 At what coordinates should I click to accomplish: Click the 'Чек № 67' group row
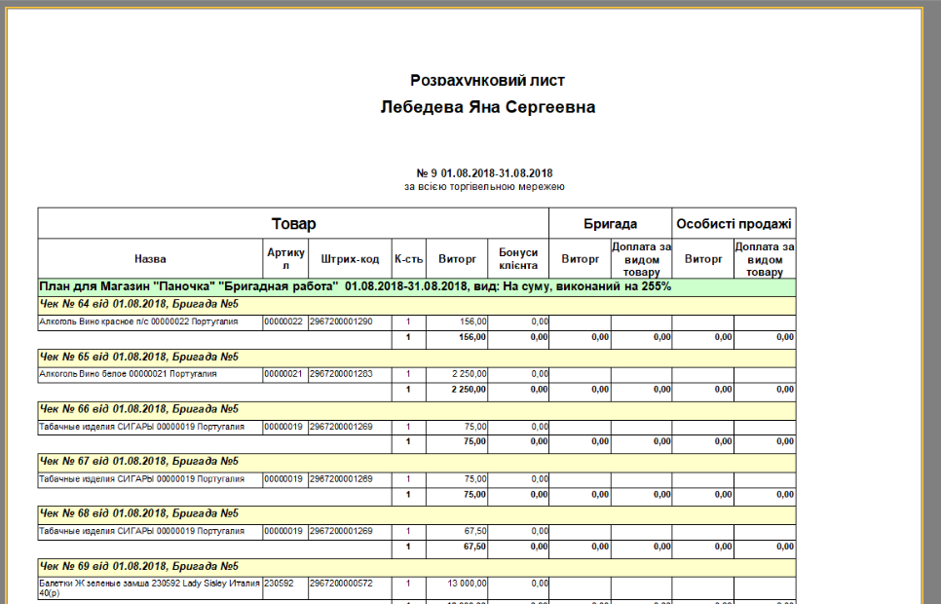click(138, 461)
